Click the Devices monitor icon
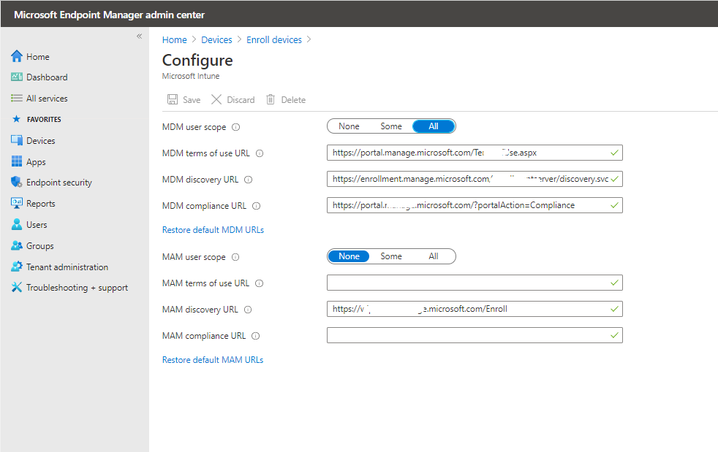Image resolution: width=718 pixels, height=452 pixels. [17, 140]
